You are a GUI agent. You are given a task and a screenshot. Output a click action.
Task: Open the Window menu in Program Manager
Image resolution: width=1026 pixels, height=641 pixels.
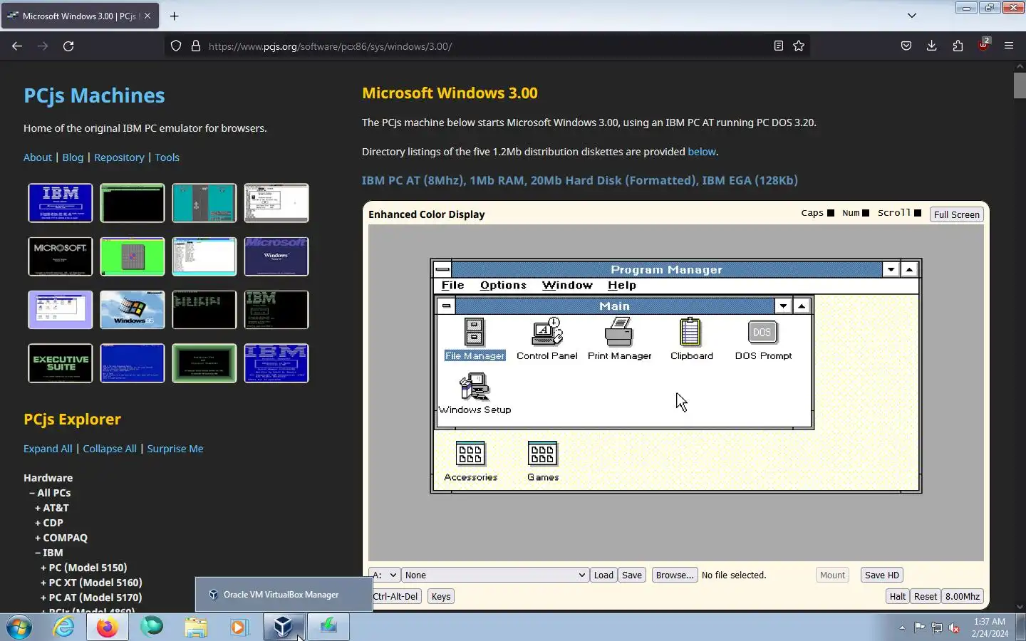coord(567,285)
